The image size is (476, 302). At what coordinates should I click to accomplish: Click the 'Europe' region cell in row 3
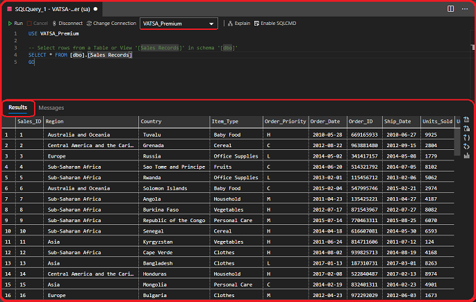(x=91, y=156)
